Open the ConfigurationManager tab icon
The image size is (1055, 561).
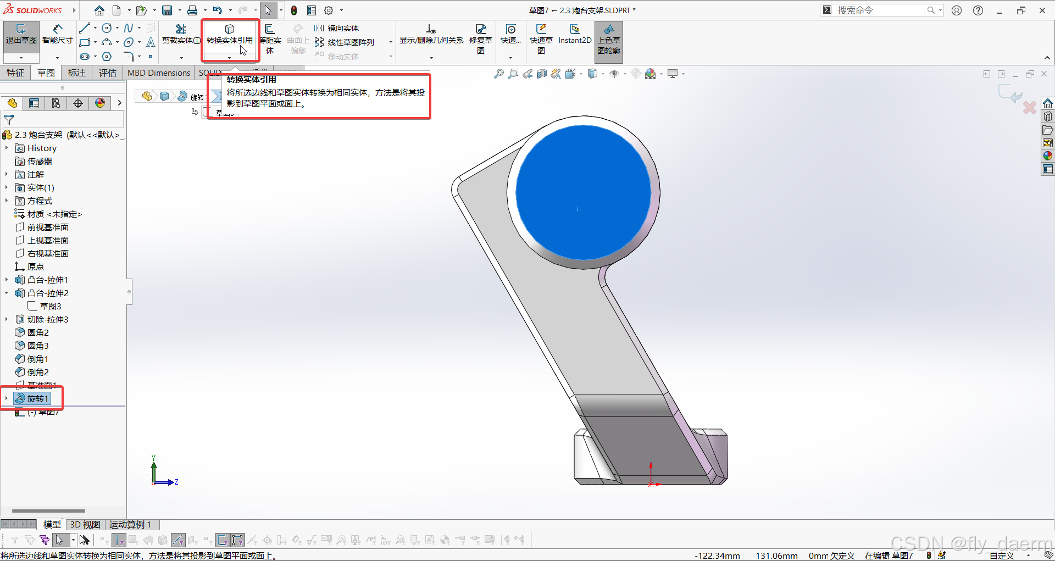56,103
